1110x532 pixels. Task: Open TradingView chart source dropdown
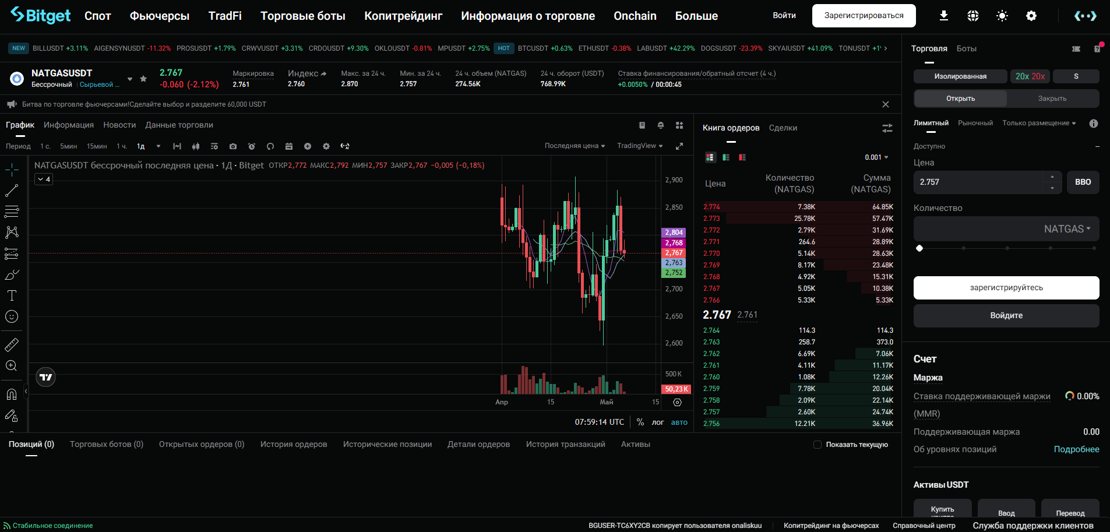(x=640, y=146)
